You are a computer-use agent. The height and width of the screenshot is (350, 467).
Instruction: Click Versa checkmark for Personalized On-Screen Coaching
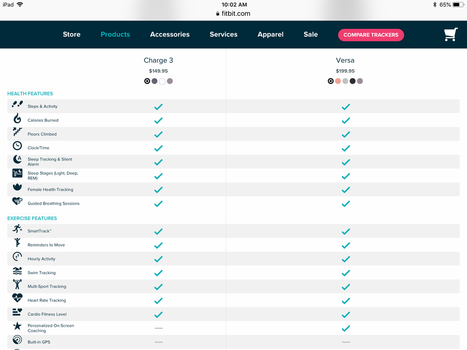pyautogui.click(x=345, y=329)
